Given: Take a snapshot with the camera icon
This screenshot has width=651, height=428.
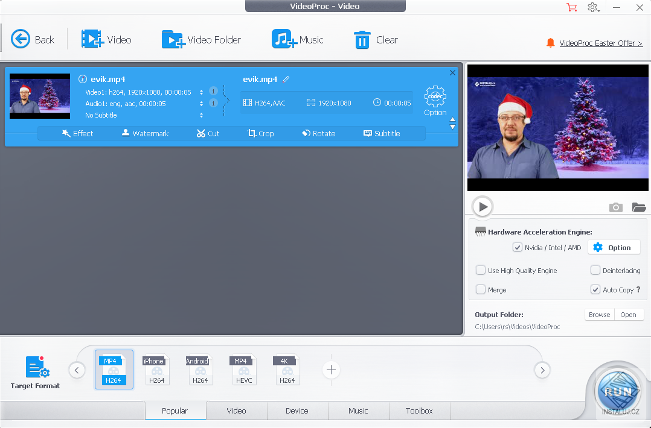Looking at the screenshot, I should [x=615, y=207].
